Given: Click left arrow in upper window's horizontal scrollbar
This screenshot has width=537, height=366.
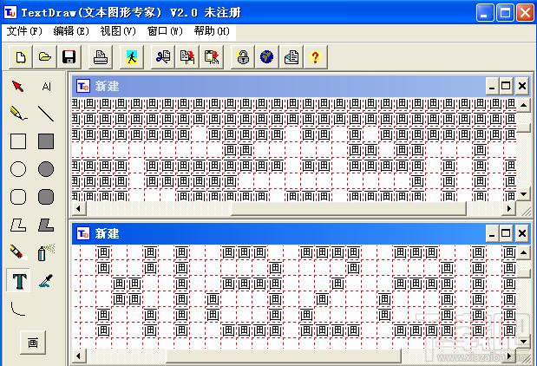Looking at the screenshot, I should [x=79, y=208].
